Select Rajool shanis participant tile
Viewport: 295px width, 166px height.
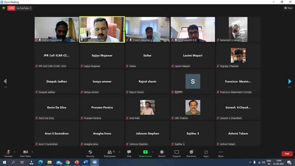[147, 81]
